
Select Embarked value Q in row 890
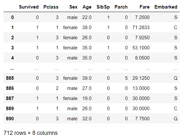coord(175,119)
